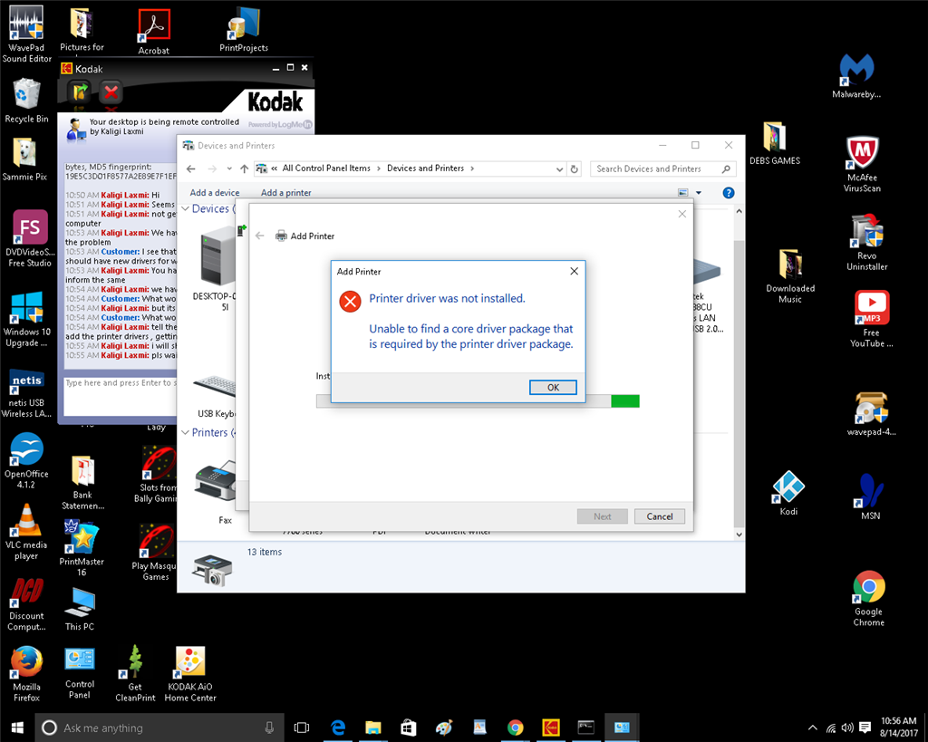
Task: Open the Windows Start menu
Action: [17, 728]
